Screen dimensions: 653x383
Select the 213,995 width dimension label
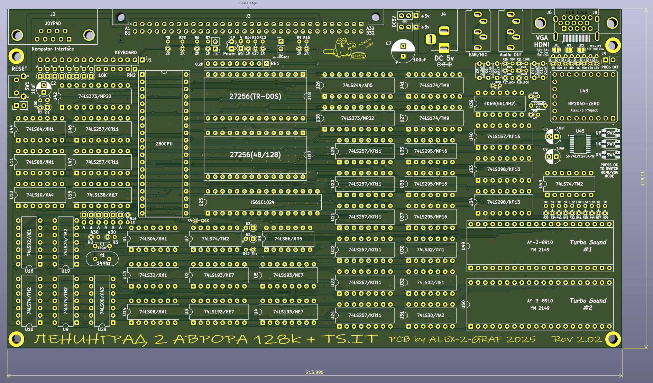[314, 372]
